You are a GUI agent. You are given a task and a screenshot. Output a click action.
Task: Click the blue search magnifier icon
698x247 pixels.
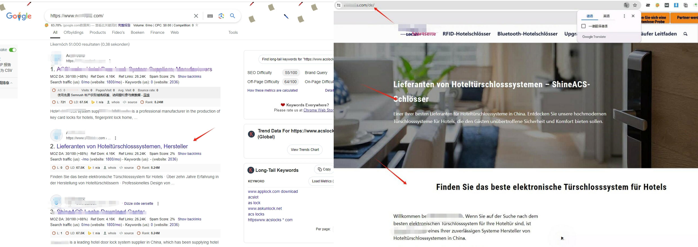click(x=232, y=16)
